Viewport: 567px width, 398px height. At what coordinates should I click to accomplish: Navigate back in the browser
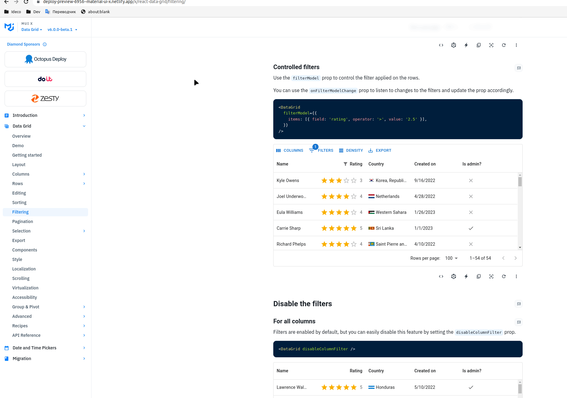pos(6,2)
